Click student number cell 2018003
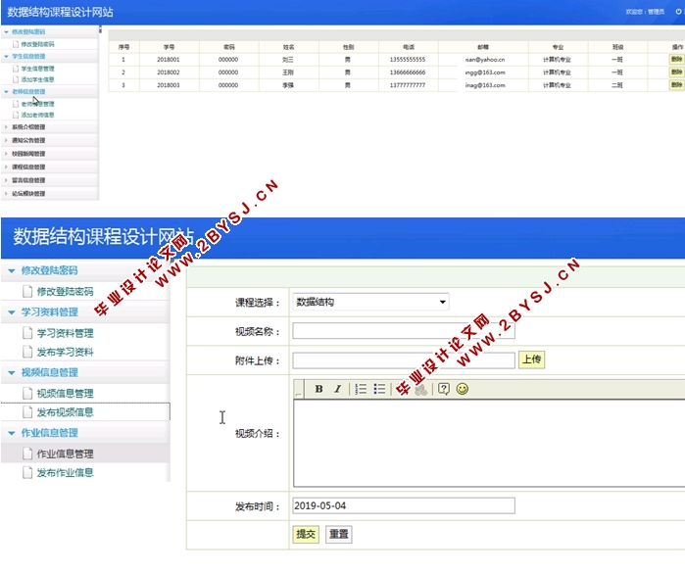Screen dimensions: 685x574 point(169,85)
